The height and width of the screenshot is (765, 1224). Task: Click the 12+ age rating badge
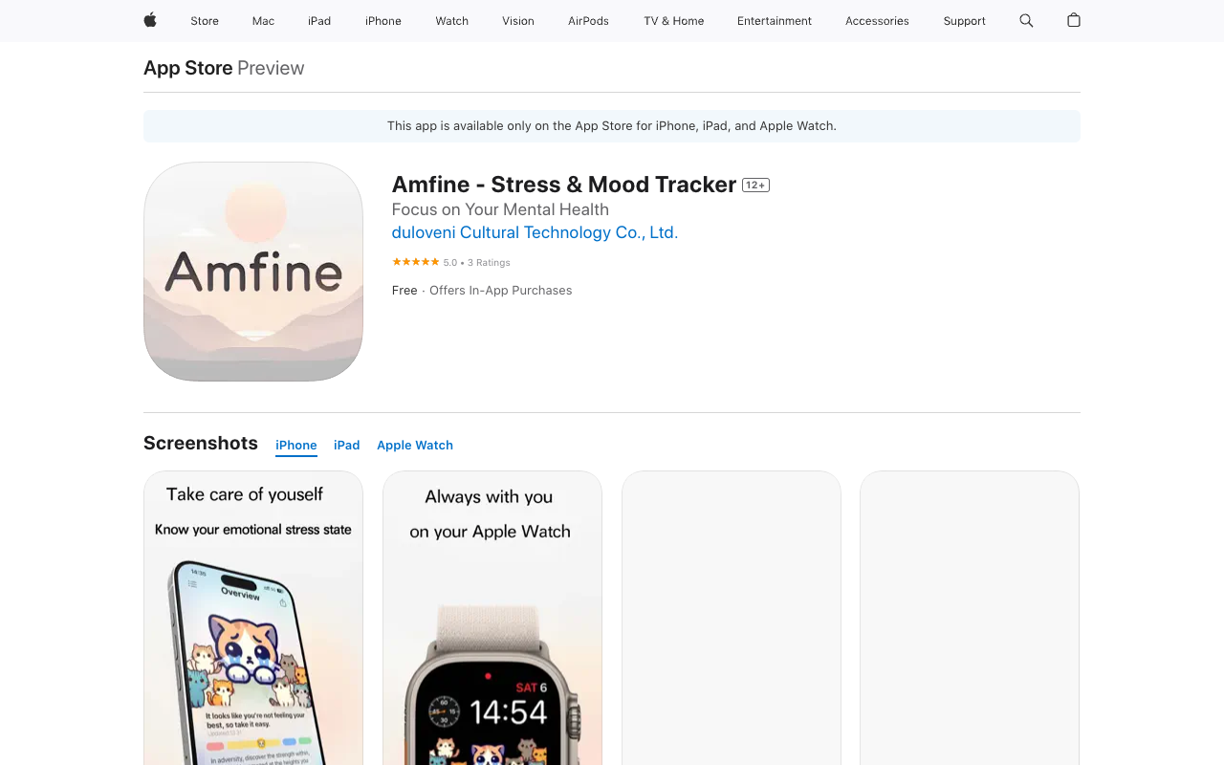click(755, 186)
